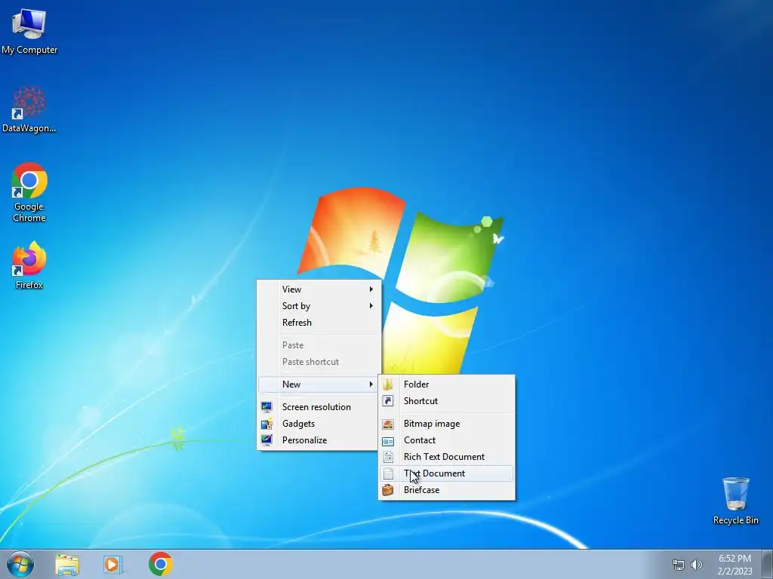Select the Firefox desktop shortcut
This screenshot has height=579, width=773.
29,265
